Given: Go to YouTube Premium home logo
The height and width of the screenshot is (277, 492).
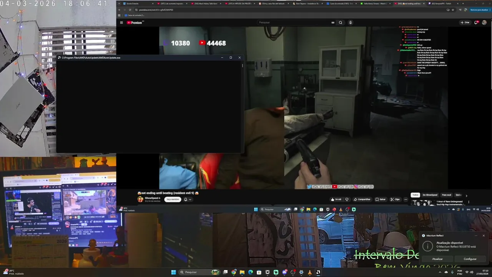Looking at the screenshot, I should click(x=135, y=23).
